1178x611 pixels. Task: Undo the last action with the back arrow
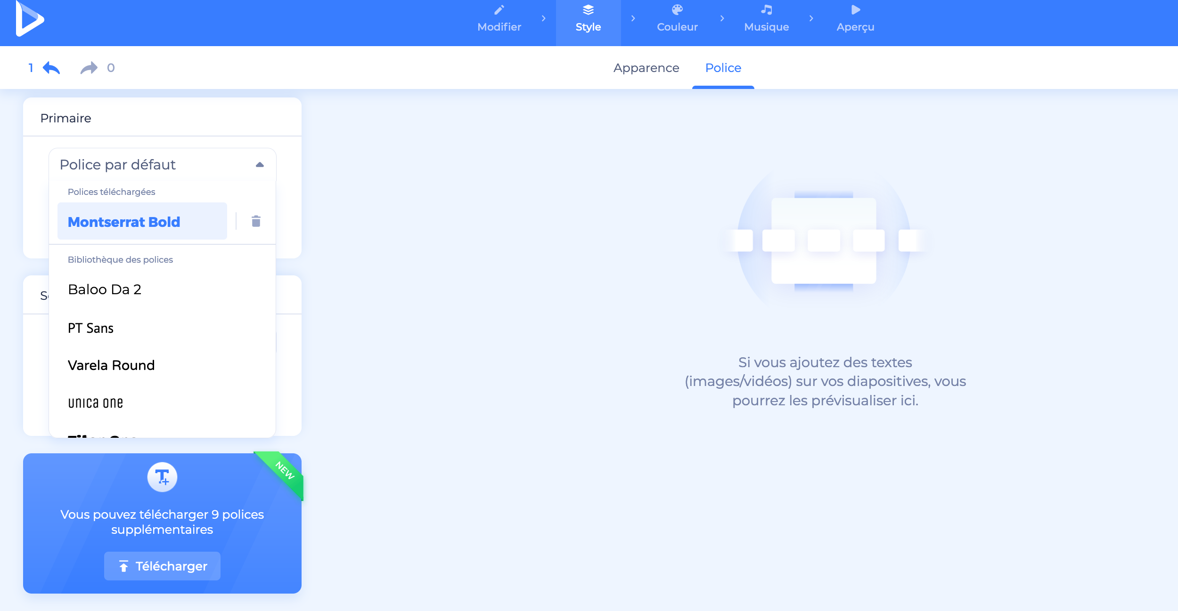[52, 67]
